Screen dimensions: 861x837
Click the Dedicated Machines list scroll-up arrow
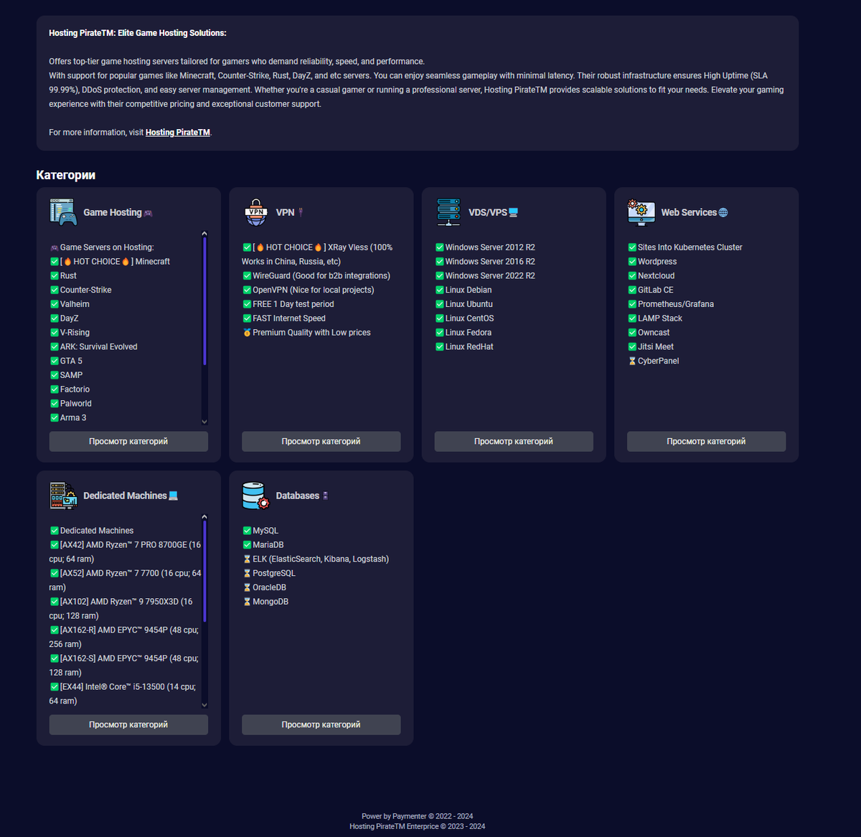pos(204,517)
